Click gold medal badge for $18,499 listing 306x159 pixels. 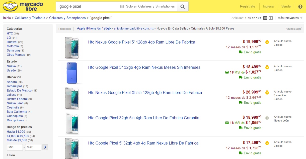267,67
